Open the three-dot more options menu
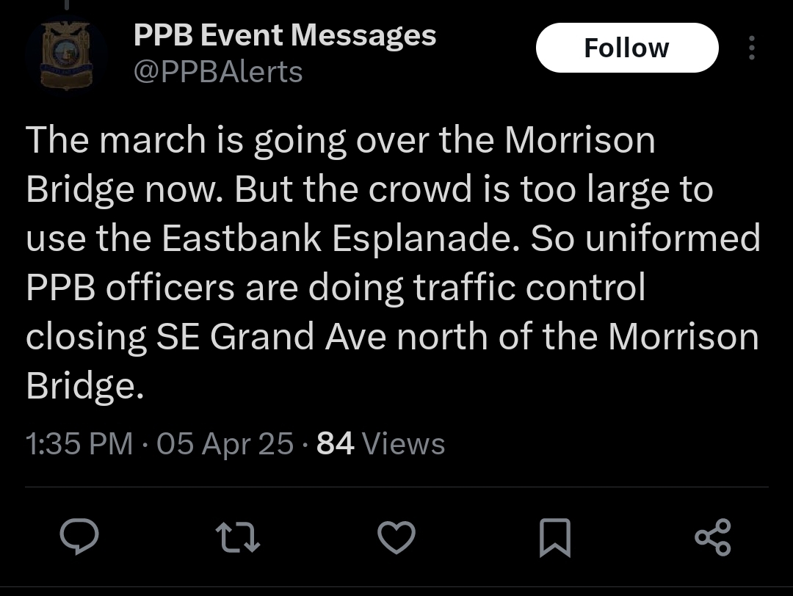Viewport: 793px width, 596px height. [x=750, y=48]
